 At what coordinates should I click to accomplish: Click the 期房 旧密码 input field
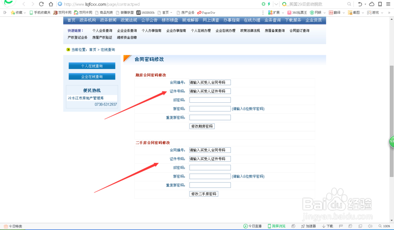[x=210, y=100]
